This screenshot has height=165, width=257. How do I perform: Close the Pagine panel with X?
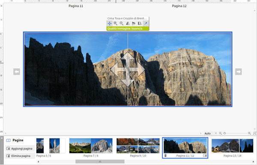[x=2, y=138]
